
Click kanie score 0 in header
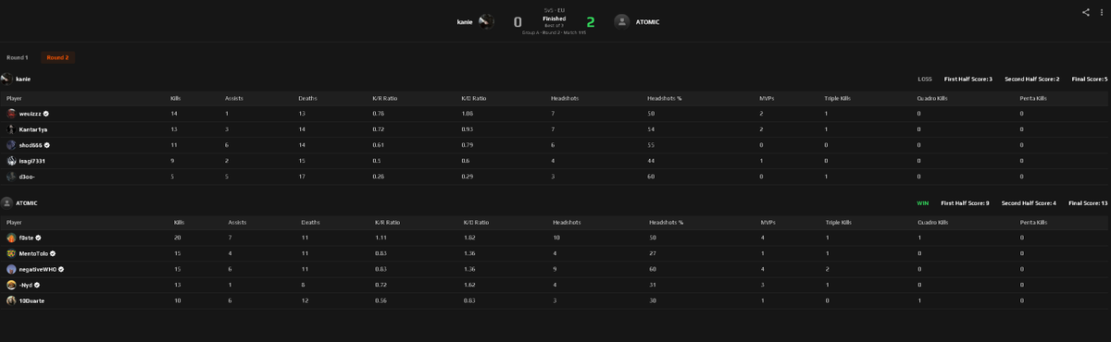pyautogui.click(x=518, y=21)
